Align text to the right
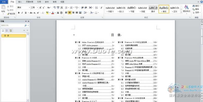Screen dimensions: 203x102 [x=73, y=13]
